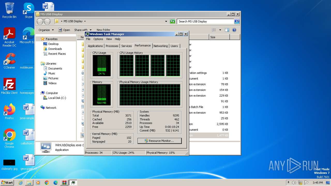The width and height of the screenshot is (331, 186).
Task: Show the preview pane using the toolbar icon
Action: coord(227,30)
